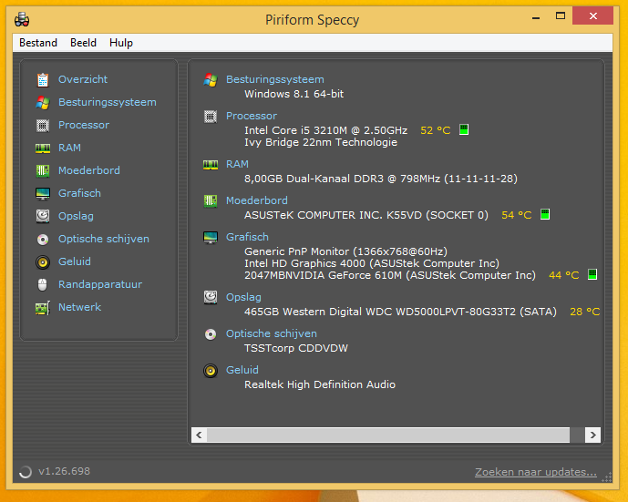Click the horizontal scrollbar right arrow
Screen dimensions: 628x502
(592, 435)
